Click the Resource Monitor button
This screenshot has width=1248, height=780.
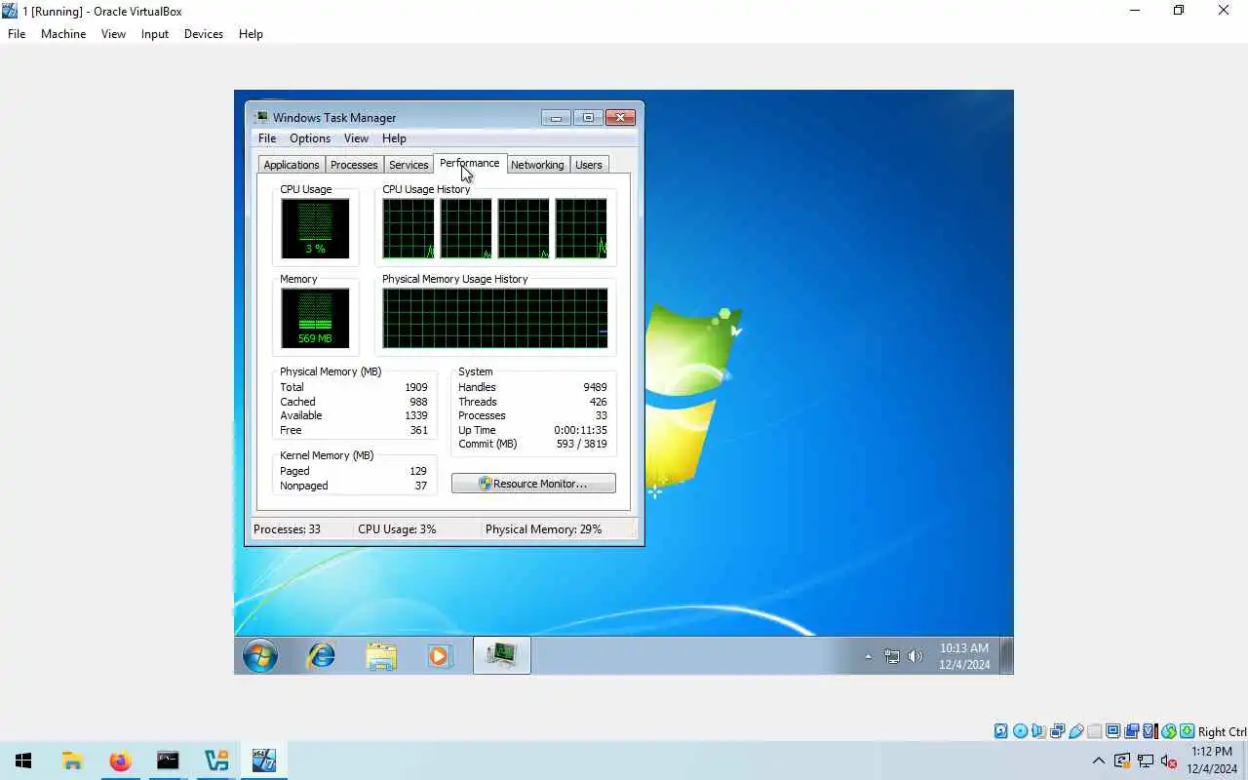point(533,484)
